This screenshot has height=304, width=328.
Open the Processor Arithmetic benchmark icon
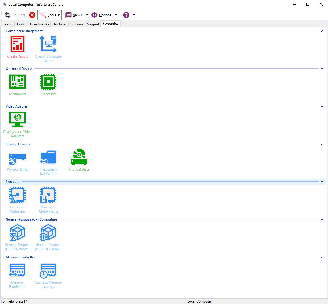coord(18,195)
